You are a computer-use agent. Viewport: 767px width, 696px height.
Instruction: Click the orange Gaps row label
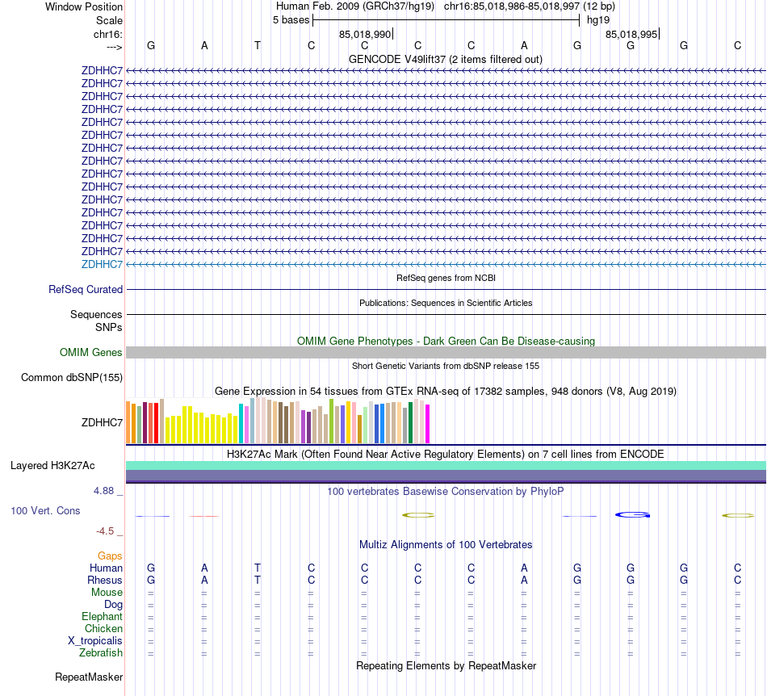(x=110, y=556)
